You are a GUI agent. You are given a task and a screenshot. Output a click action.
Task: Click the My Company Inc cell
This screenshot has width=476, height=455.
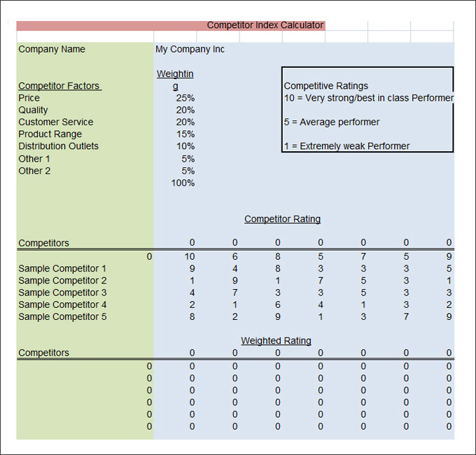point(190,49)
